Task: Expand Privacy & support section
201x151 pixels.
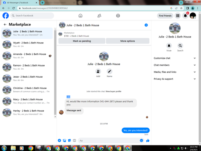Action: 175,79
